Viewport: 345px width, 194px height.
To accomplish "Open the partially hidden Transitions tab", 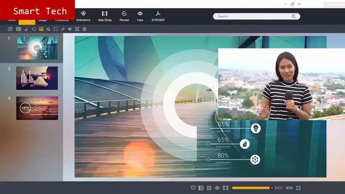I will (x=62, y=20).
